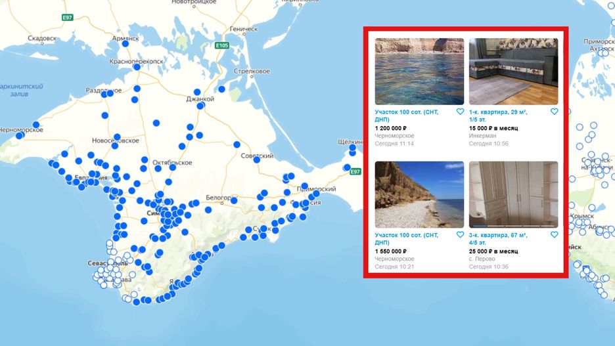The height and width of the screenshot is (346, 615).
Task: Select the blue map marker at Armyansk
Action: pos(125,44)
